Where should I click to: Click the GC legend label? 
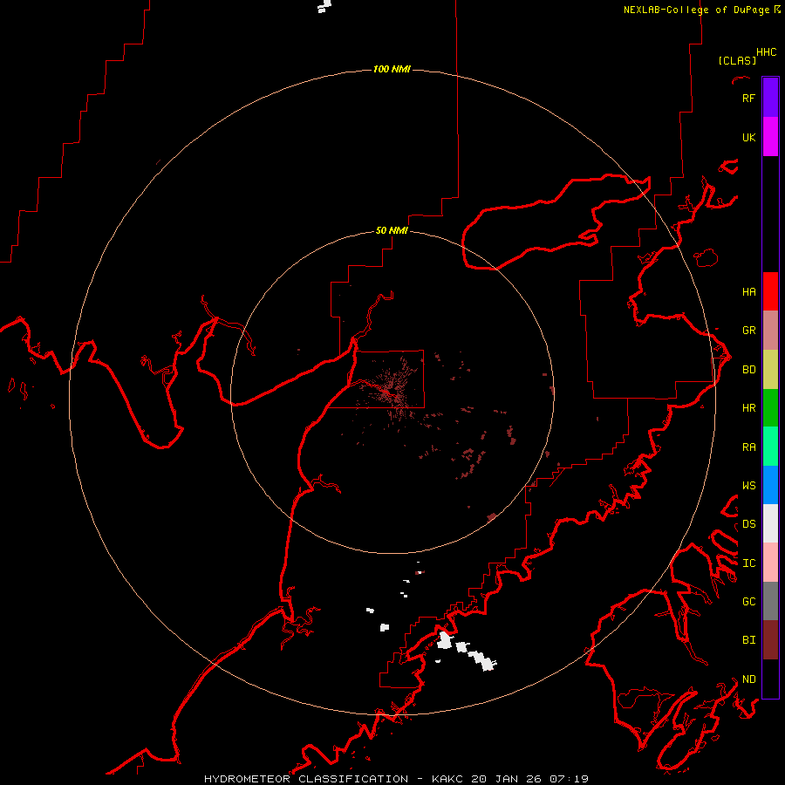(748, 601)
